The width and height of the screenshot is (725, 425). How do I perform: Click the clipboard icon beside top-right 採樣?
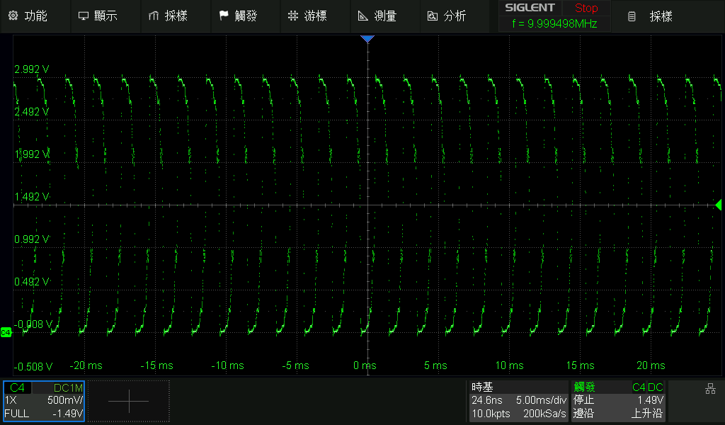[x=632, y=17]
